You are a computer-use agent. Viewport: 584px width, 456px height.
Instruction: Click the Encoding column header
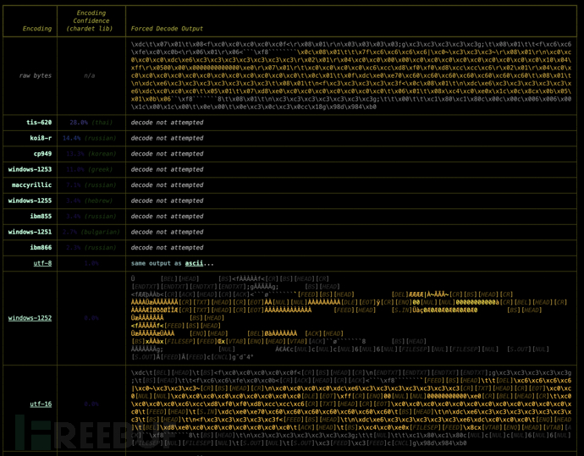point(36,28)
